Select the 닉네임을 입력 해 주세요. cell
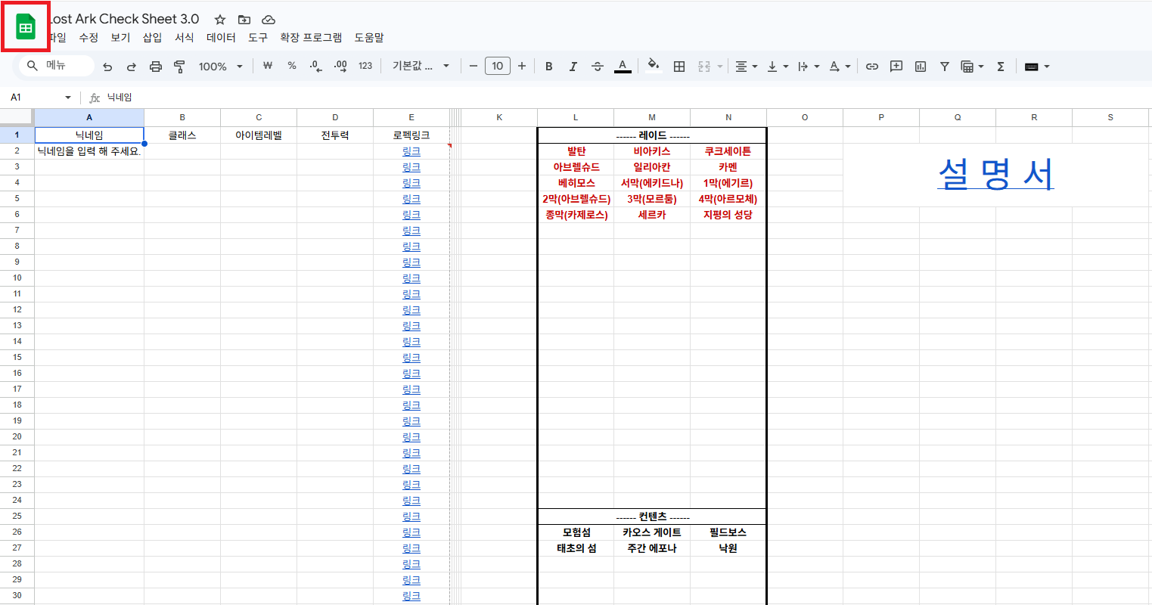This screenshot has height=605, width=1152. [89, 151]
